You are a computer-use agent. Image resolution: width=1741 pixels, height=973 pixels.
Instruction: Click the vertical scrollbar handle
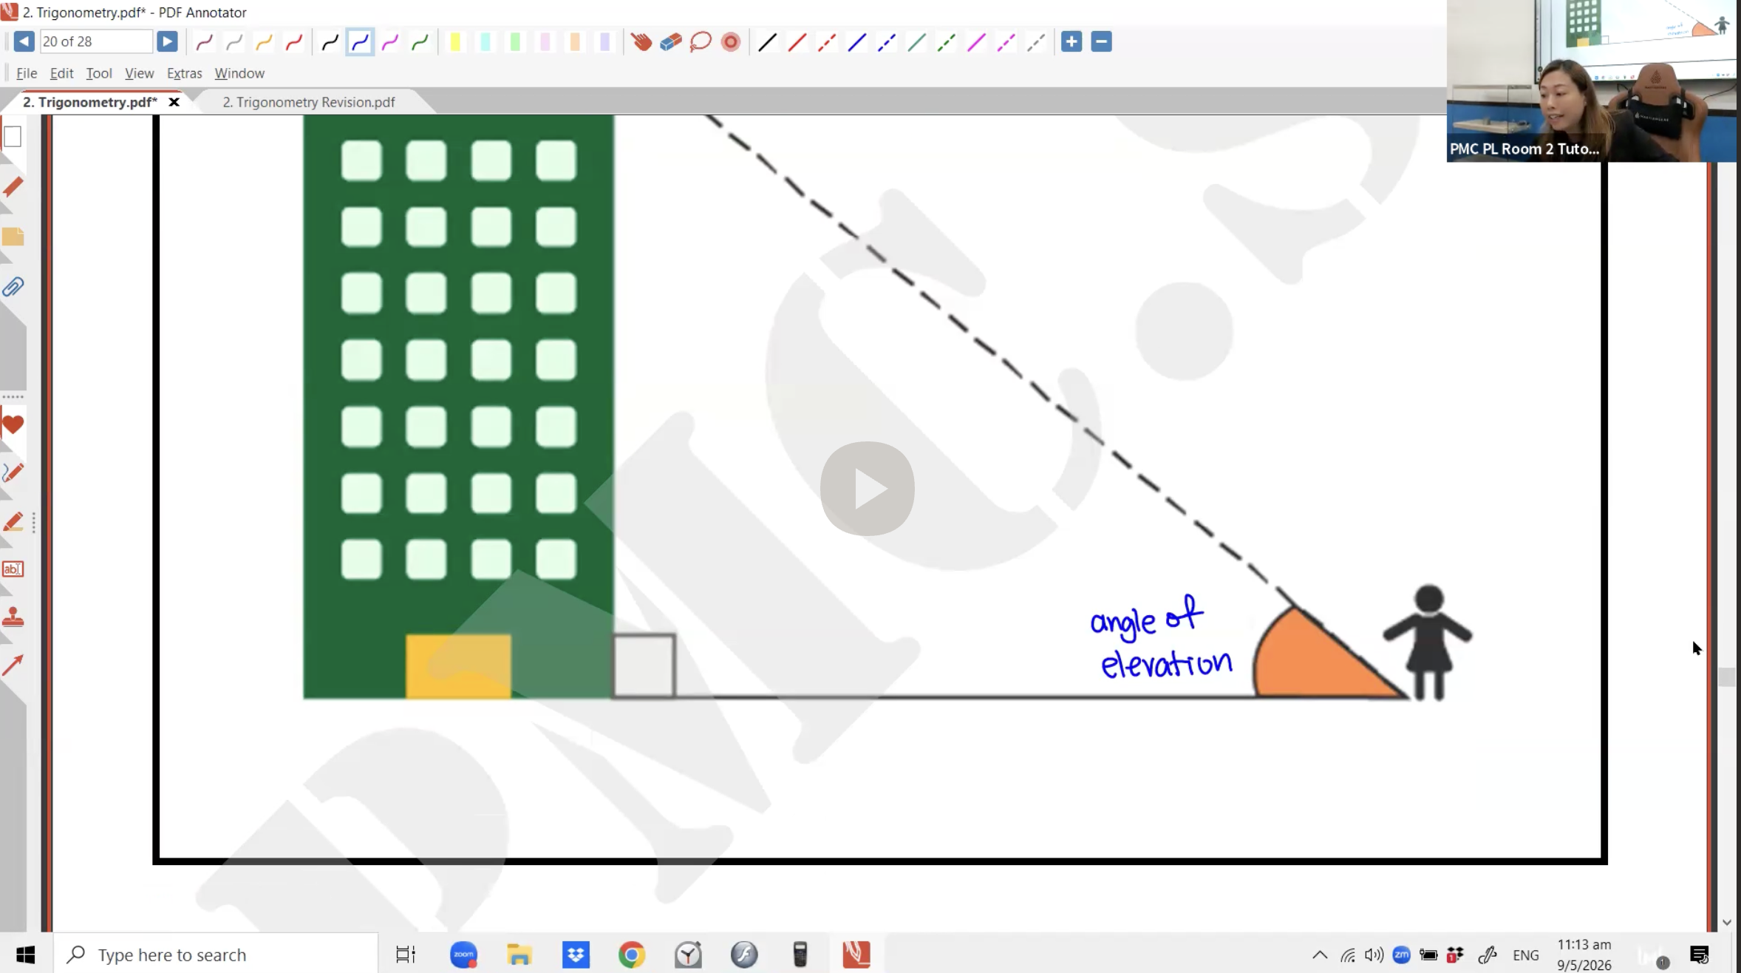click(x=1726, y=677)
